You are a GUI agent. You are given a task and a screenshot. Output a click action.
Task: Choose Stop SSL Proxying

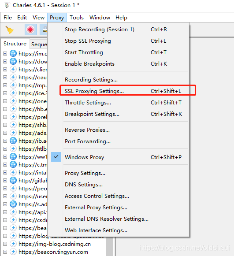point(119,41)
